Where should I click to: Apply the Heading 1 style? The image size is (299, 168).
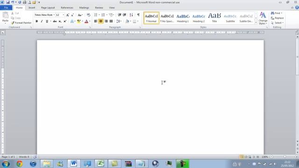click(183, 18)
